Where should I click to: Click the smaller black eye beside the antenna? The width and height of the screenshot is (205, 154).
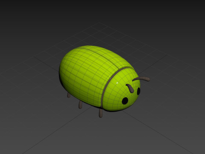click(x=139, y=91)
